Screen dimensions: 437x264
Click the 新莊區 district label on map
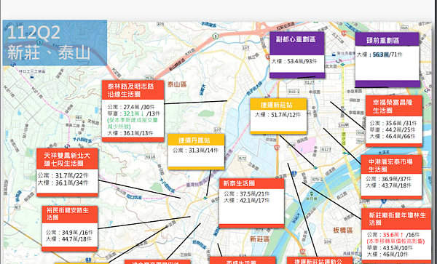click(259, 239)
